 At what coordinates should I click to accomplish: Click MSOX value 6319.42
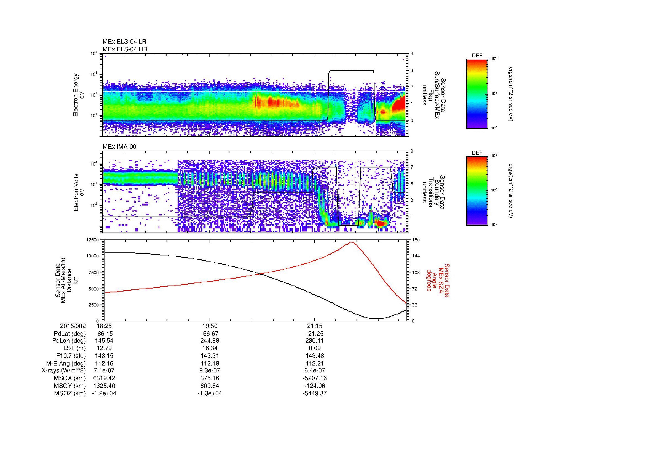pyautogui.click(x=104, y=378)
